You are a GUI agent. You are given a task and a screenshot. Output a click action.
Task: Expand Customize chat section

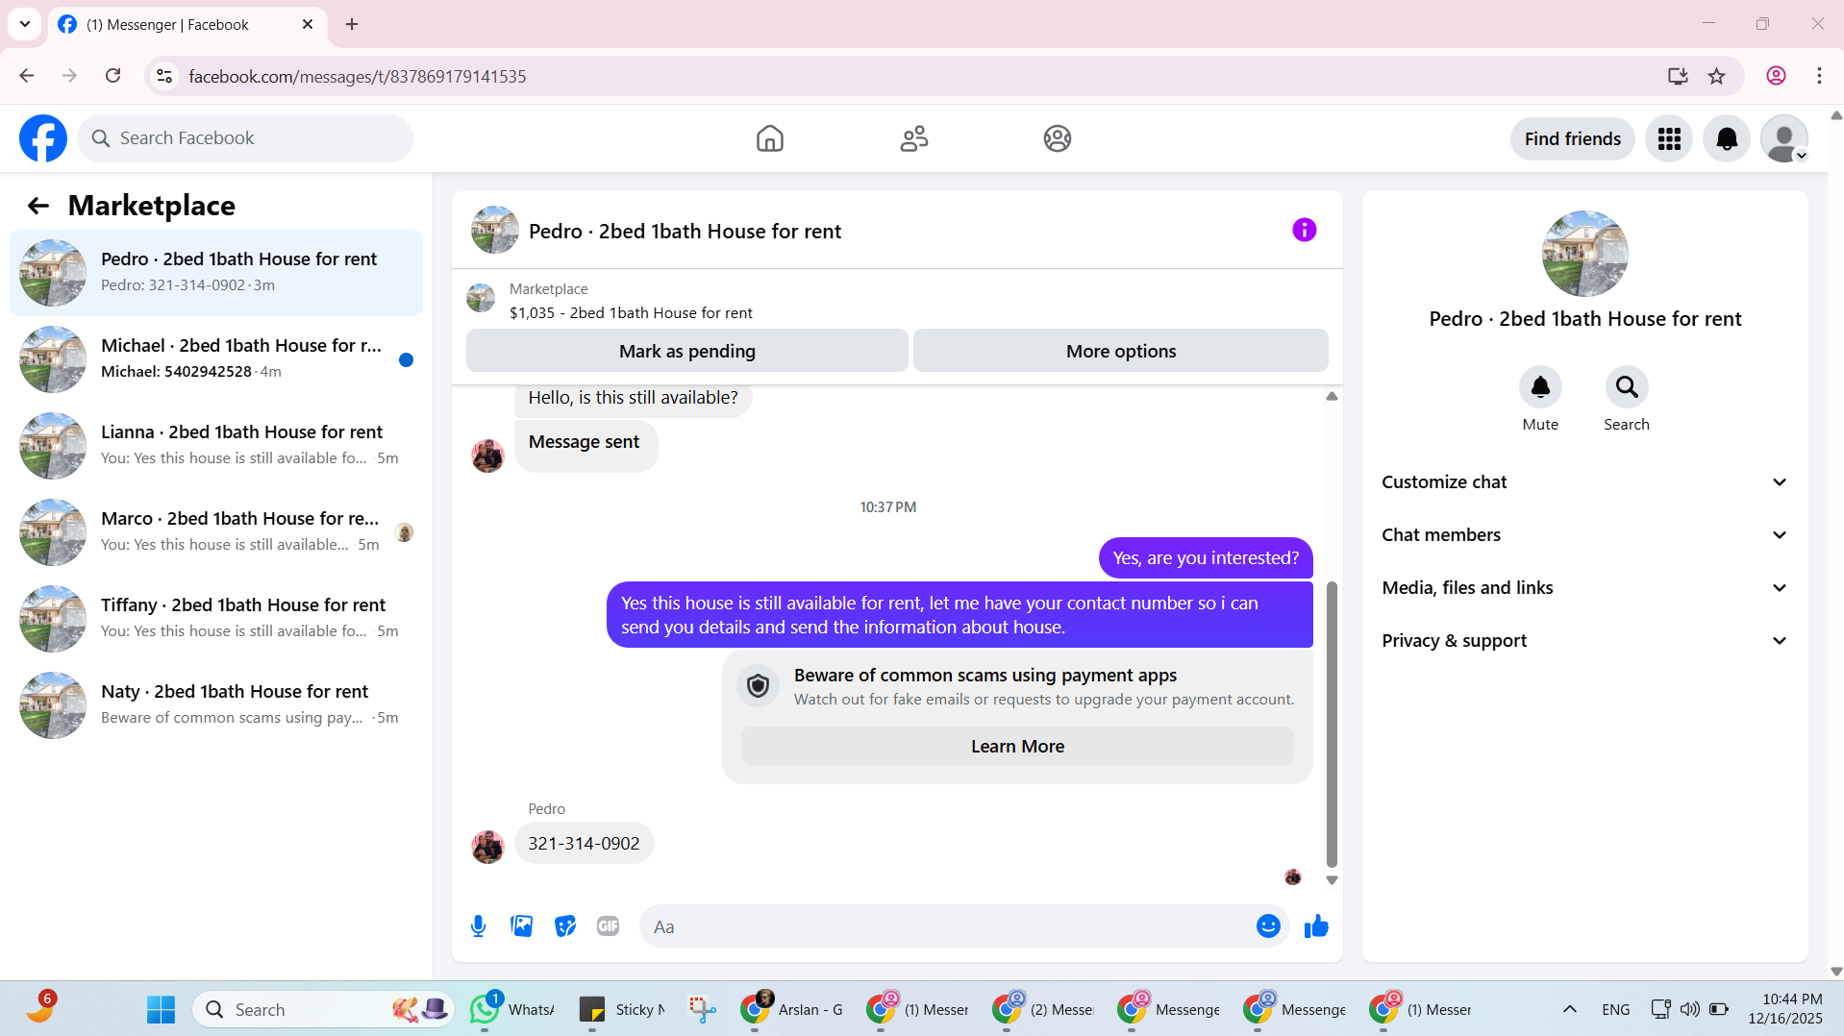coord(1585,482)
